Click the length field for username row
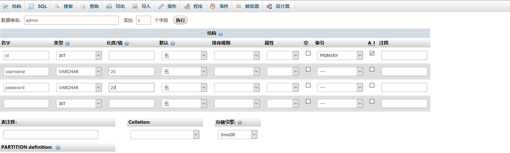This screenshot has height=153, width=510. coord(132,71)
